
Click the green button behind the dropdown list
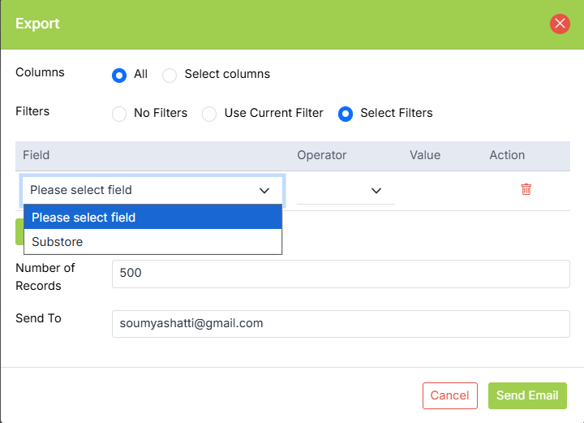19,231
